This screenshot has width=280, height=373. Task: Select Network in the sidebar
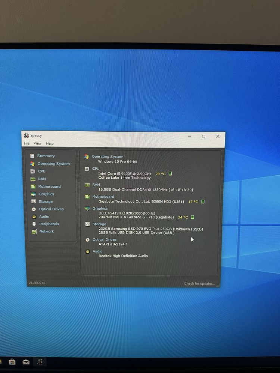point(47,231)
